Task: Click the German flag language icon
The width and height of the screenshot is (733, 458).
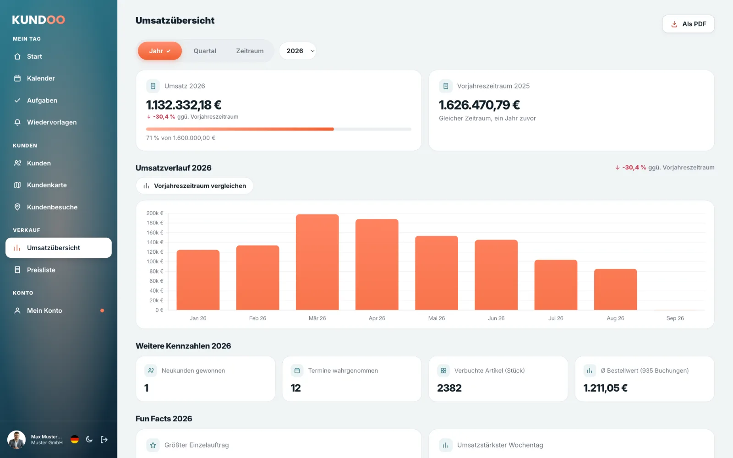Action: [x=75, y=440]
